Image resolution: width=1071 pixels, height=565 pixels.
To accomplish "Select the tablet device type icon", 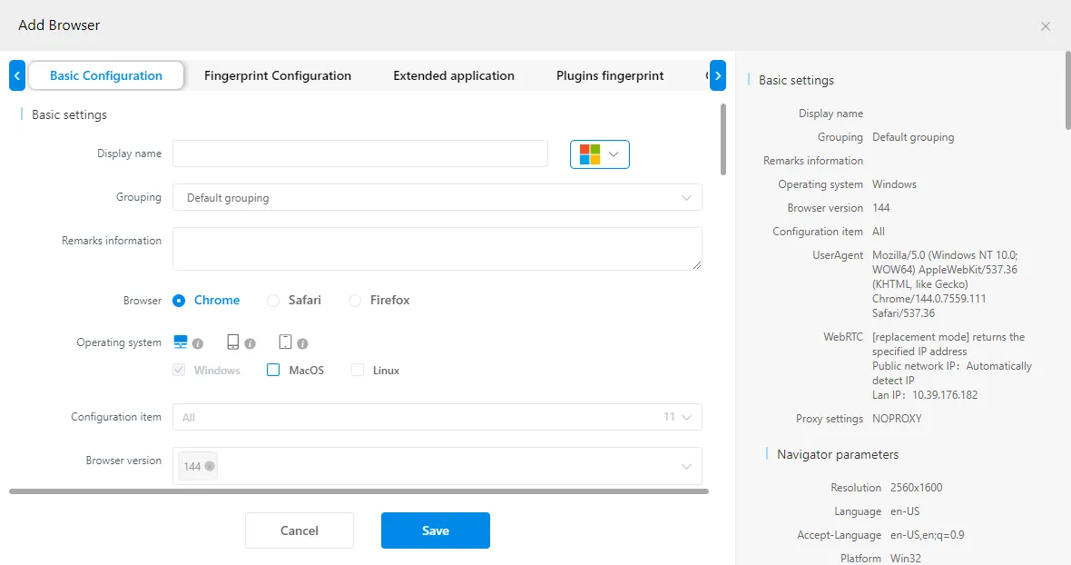I will point(233,342).
